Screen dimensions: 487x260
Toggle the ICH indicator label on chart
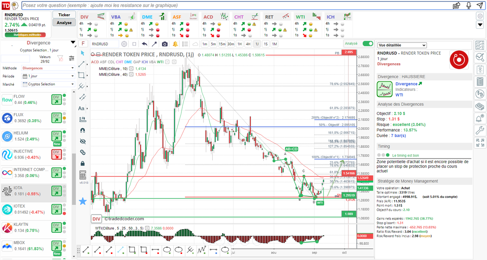pos(144,62)
